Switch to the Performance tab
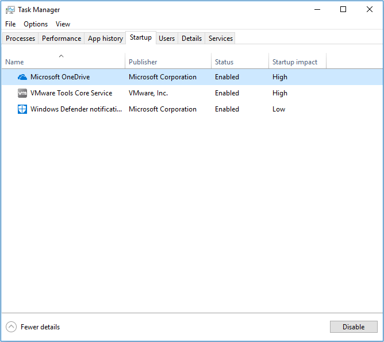 tap(62, 39)
